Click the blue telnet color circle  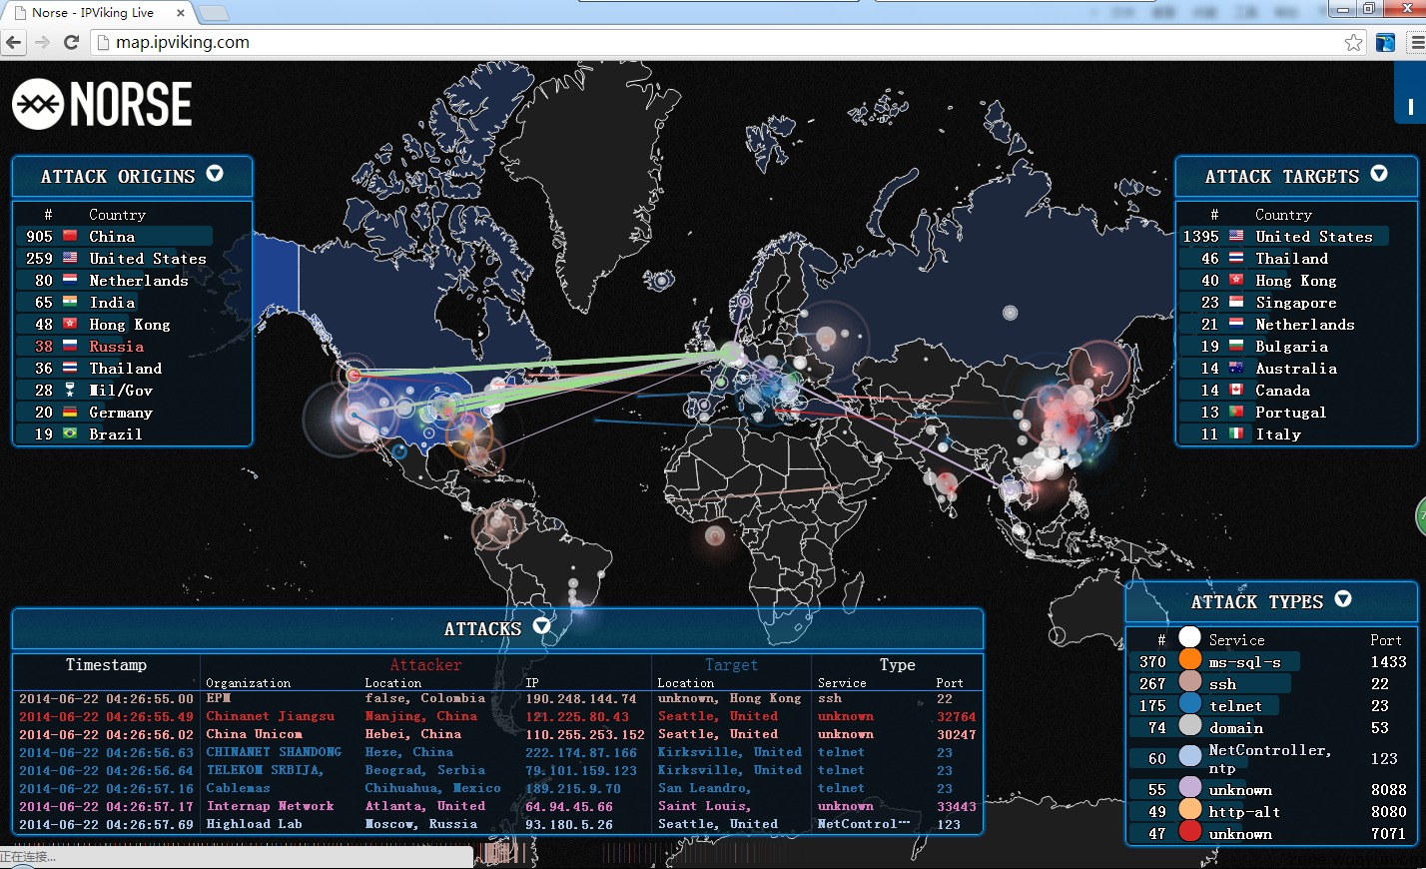pyautogui.click(x=1189, y=705)
